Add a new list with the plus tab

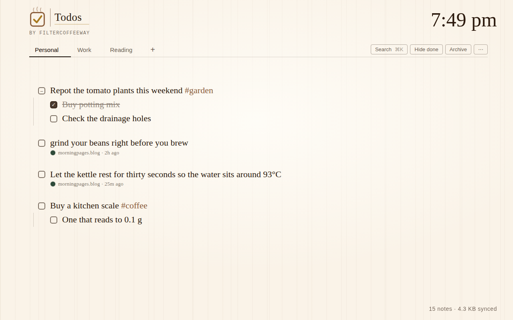(153, 50)
